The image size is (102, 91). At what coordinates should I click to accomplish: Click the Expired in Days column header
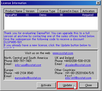click(x=69, y=11)
